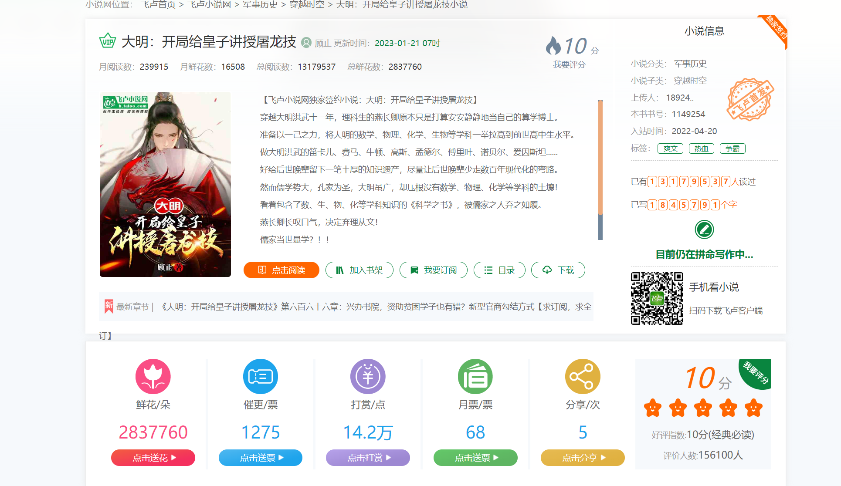841x486 pixels.
Task: Click 穿越时空 subcategory in 小说信息
Action: [x=690, y=81]
